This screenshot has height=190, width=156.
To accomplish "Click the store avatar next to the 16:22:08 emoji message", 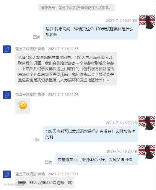I will 7,95.
